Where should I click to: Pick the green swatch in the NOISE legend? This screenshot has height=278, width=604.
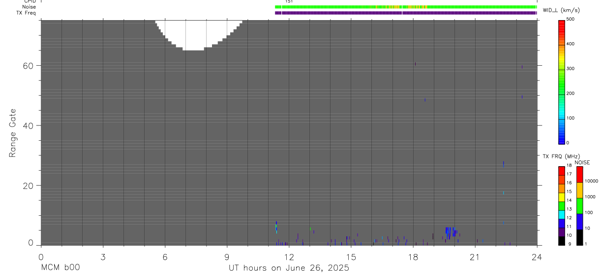[x=580, y=206]
